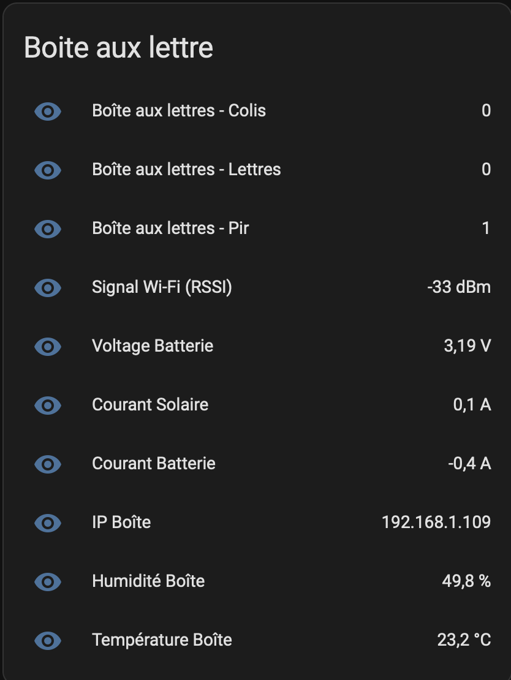Click eye icon next to Boîte aux lettres - Lettres

[x=48, y=170]
